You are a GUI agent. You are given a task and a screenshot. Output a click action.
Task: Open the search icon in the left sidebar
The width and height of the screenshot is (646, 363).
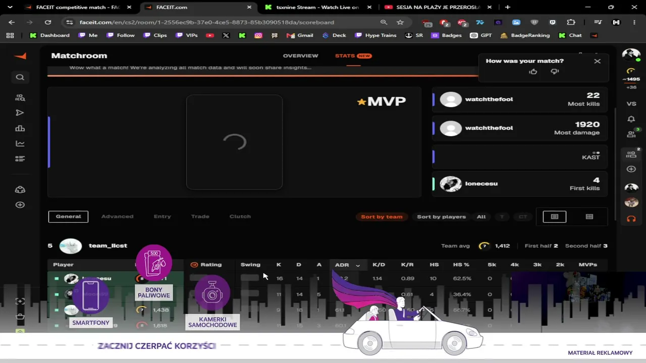point(20,77)
